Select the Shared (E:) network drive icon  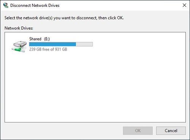click(19, 47)
